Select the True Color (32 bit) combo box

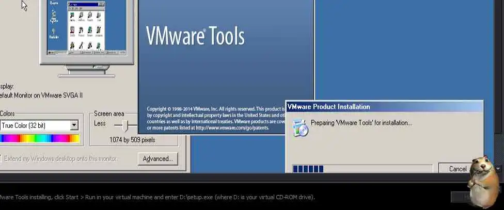(39, 125)
